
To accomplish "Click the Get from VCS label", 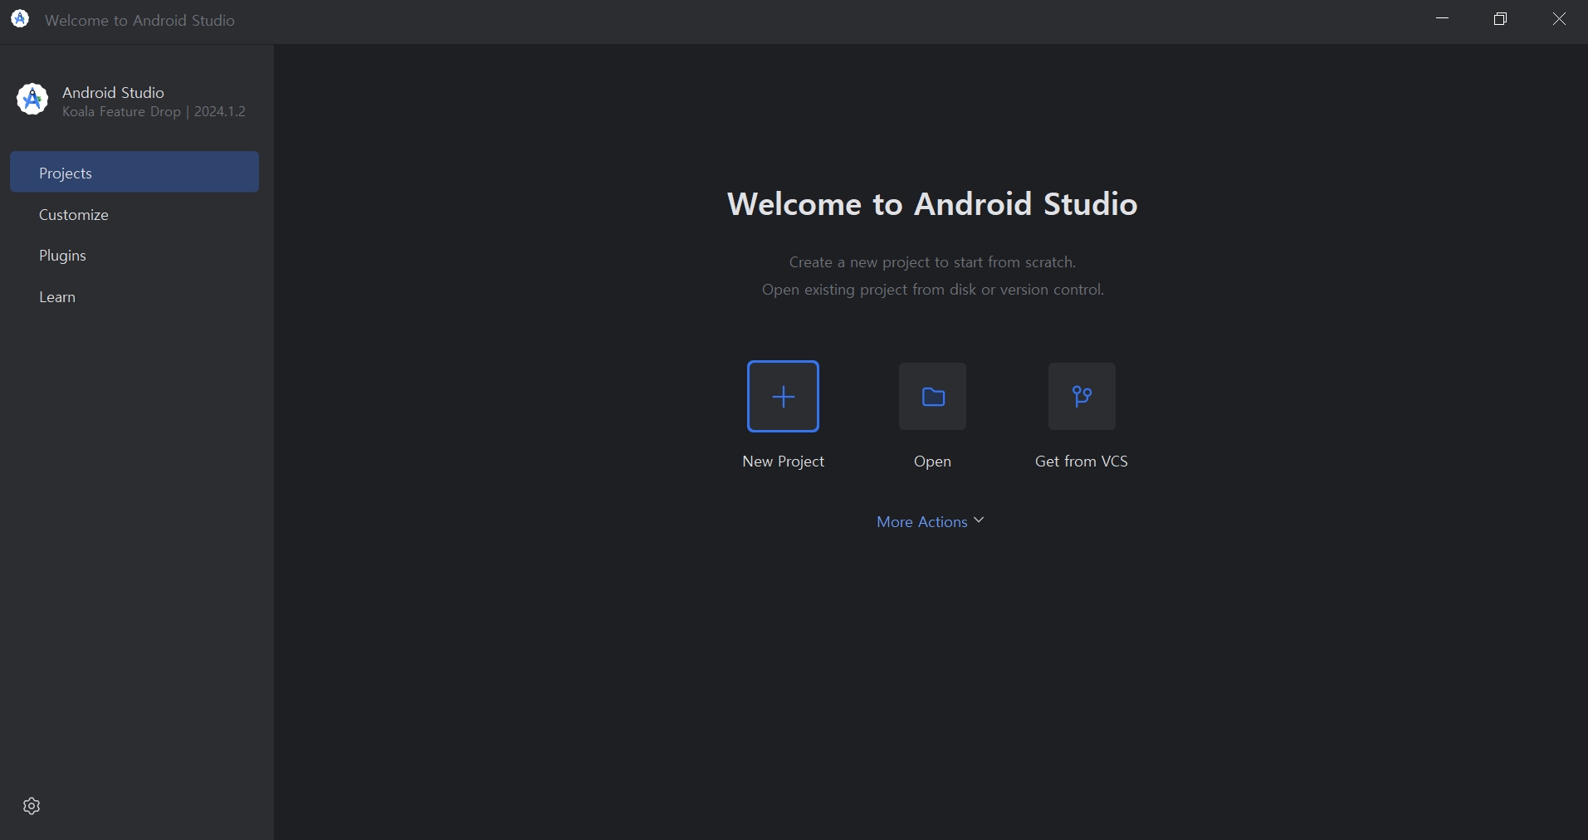I will point(1082,462).
